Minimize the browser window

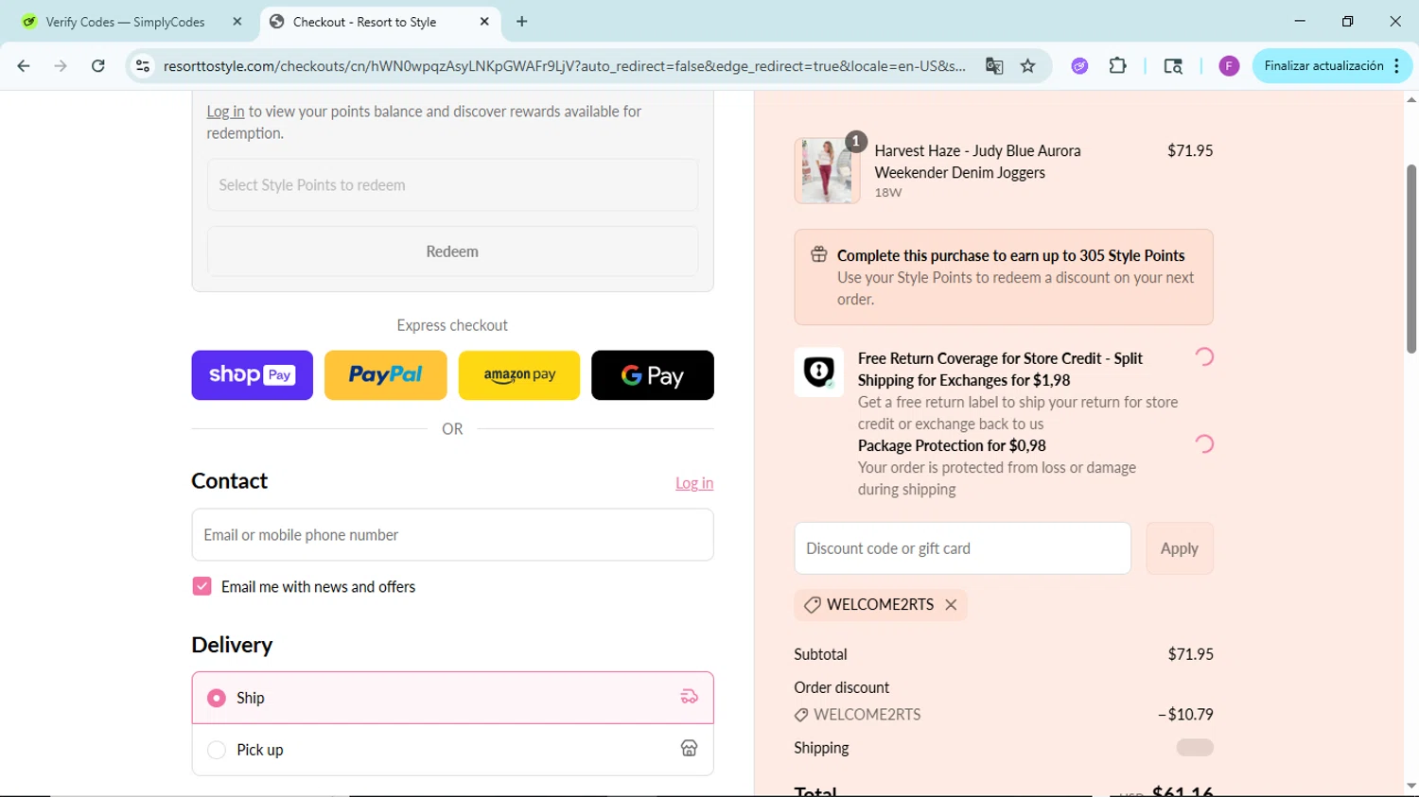(1300, 21)
